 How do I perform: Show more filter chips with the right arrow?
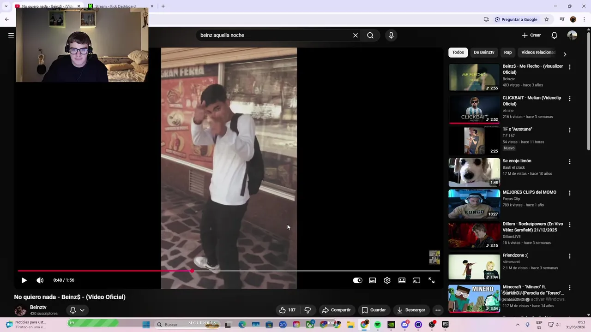[x=564, y=54]
